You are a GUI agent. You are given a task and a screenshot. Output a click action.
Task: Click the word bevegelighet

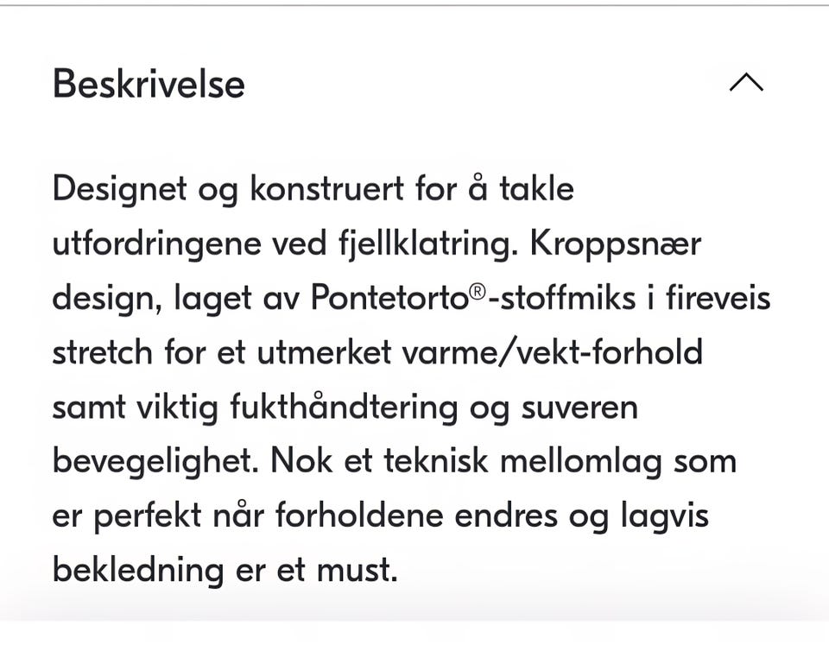point(155,462)
